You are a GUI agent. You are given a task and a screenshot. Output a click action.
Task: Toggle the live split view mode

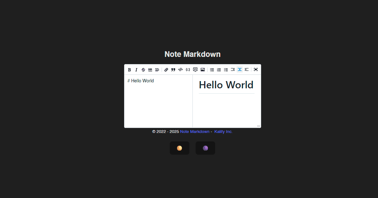pos(240,70)
